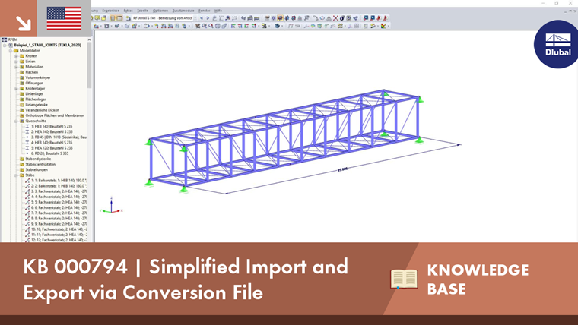Click the Dlubal logo badge
This screenshot has height=325, width=578.
click(x=556, y=44)
